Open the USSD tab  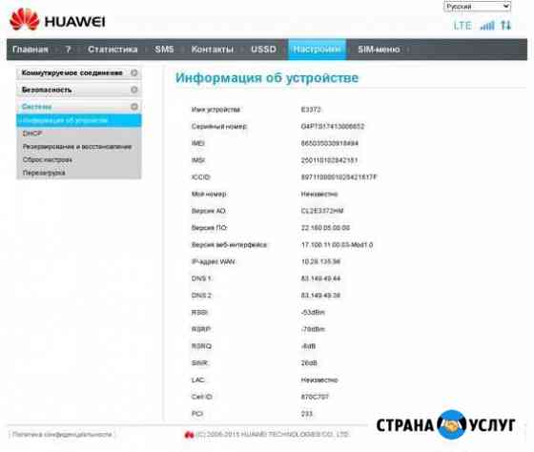pos(263,50)
